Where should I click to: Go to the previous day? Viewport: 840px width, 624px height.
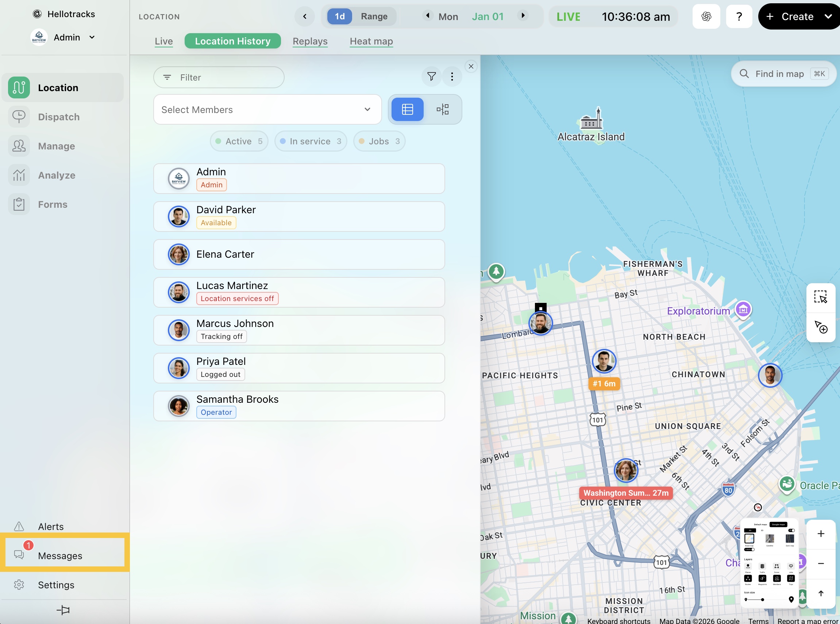point(427,15)
